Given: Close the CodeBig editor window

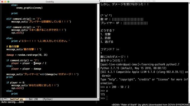Looking at the screenshot, I should click(2, 2).
